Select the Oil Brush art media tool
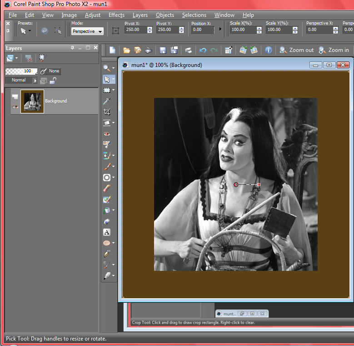The width and height of the screenshot is (354, 346). tap(106, 276)
